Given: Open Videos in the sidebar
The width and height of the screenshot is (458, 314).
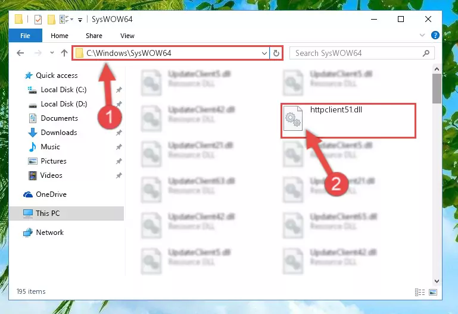Looking at the screenshot, I should [51, 175].
